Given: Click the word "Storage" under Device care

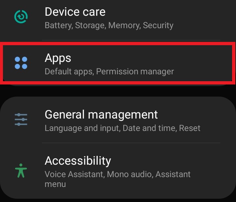Looking at the screenshot, I should 90,25.
